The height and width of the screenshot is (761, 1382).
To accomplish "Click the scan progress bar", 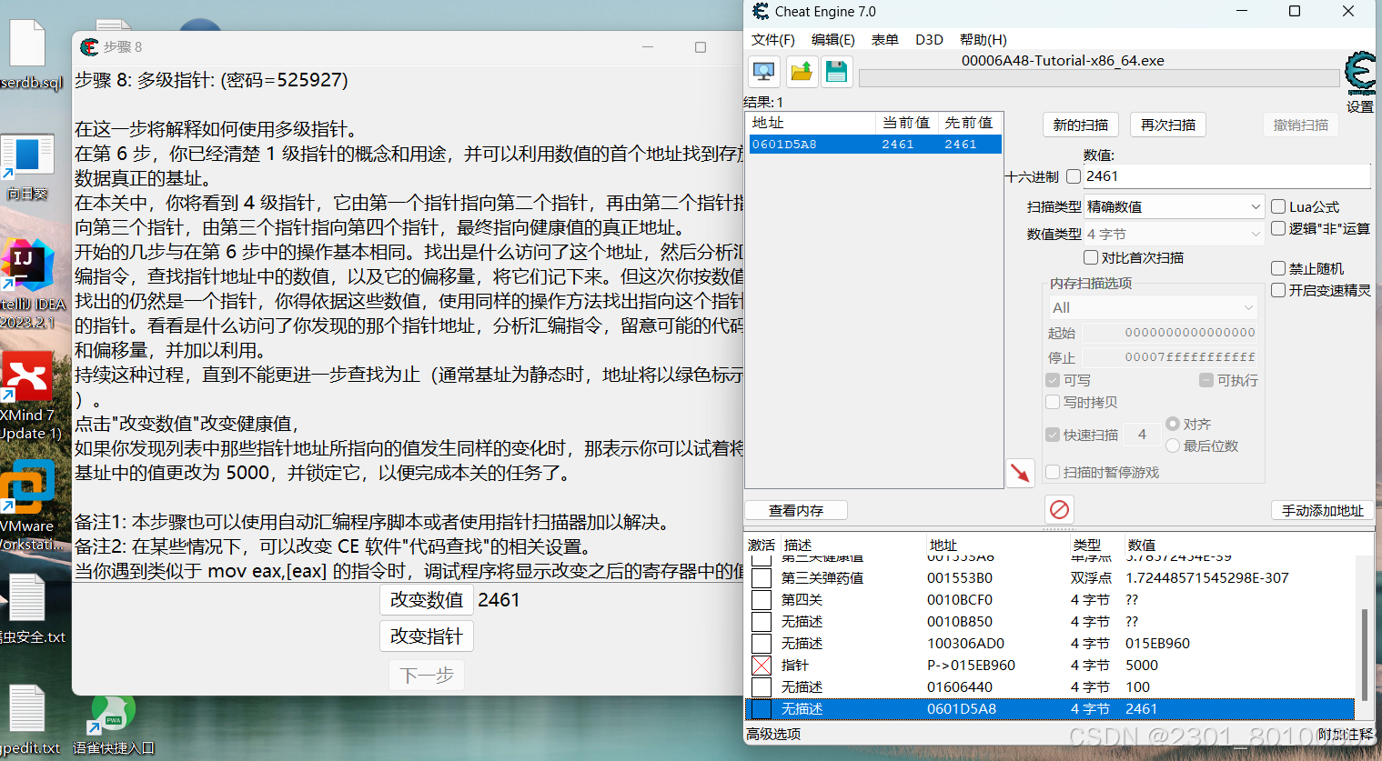I will [1099, 78].
